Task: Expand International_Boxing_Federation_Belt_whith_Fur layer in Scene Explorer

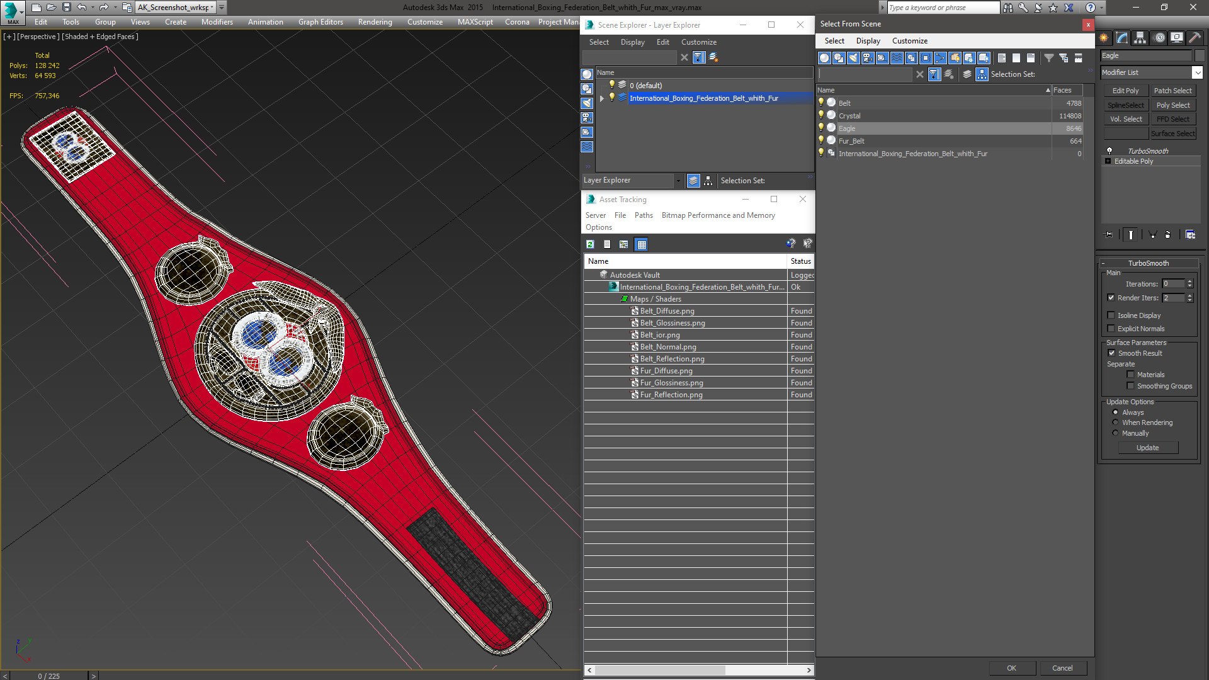Action: click(x=602, y=98)
